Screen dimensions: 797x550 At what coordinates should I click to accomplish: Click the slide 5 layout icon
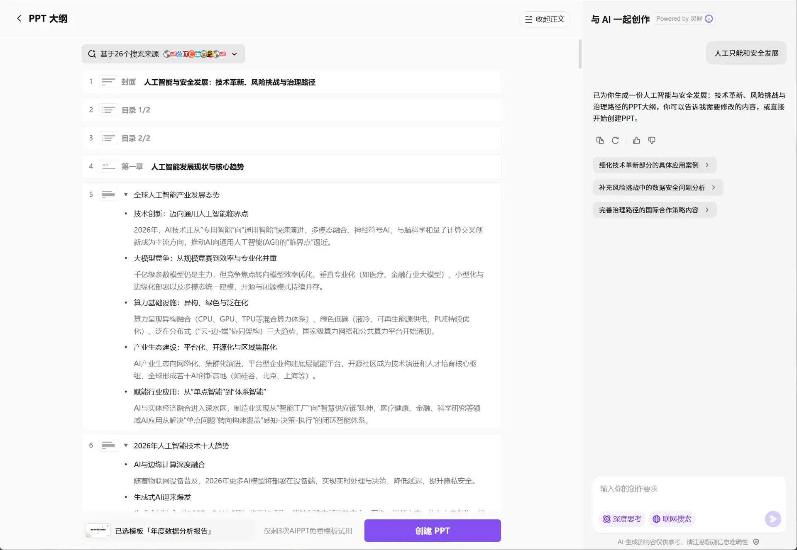[x=108, y=195]
